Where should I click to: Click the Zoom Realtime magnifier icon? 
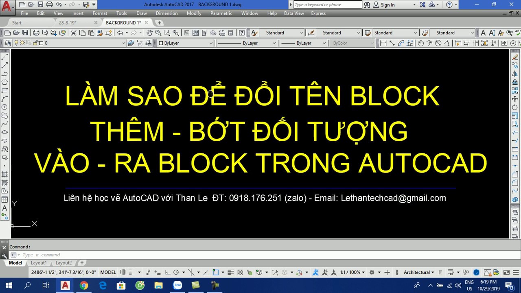(158, 33)
